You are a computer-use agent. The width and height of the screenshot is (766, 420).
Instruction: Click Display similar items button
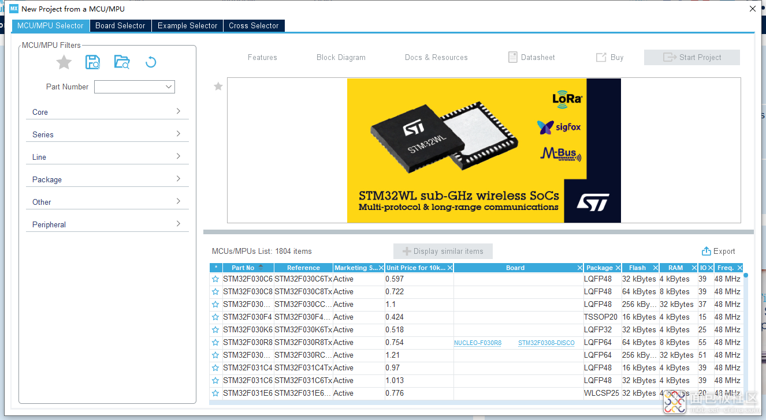(x=443, y=251)
